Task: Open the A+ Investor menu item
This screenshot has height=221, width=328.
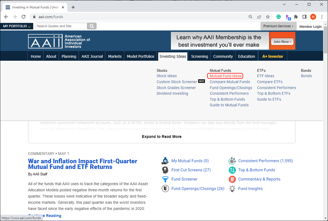Action: [273, 56]
